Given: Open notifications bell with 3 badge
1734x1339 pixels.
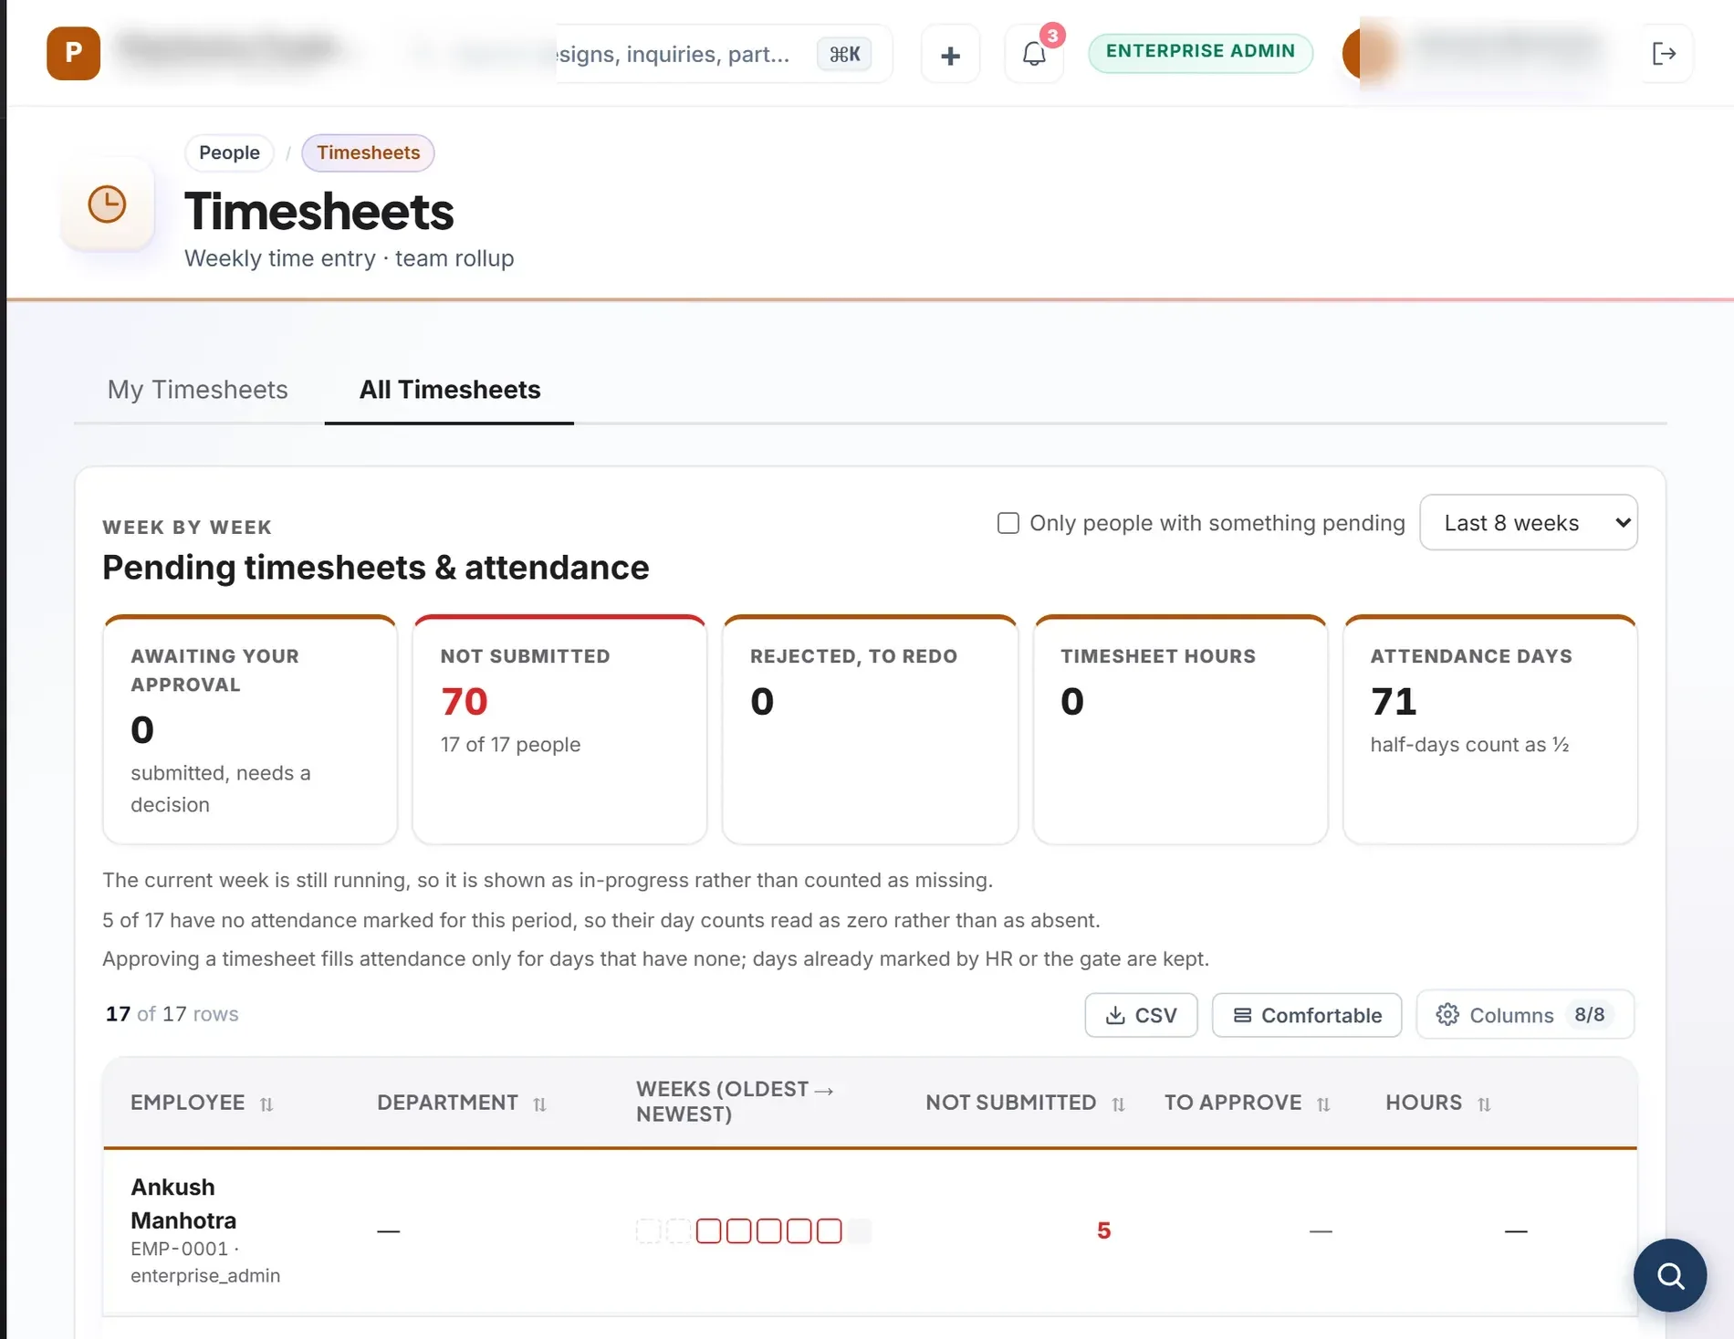Looking at the screenshot, I should (1034, 54).
